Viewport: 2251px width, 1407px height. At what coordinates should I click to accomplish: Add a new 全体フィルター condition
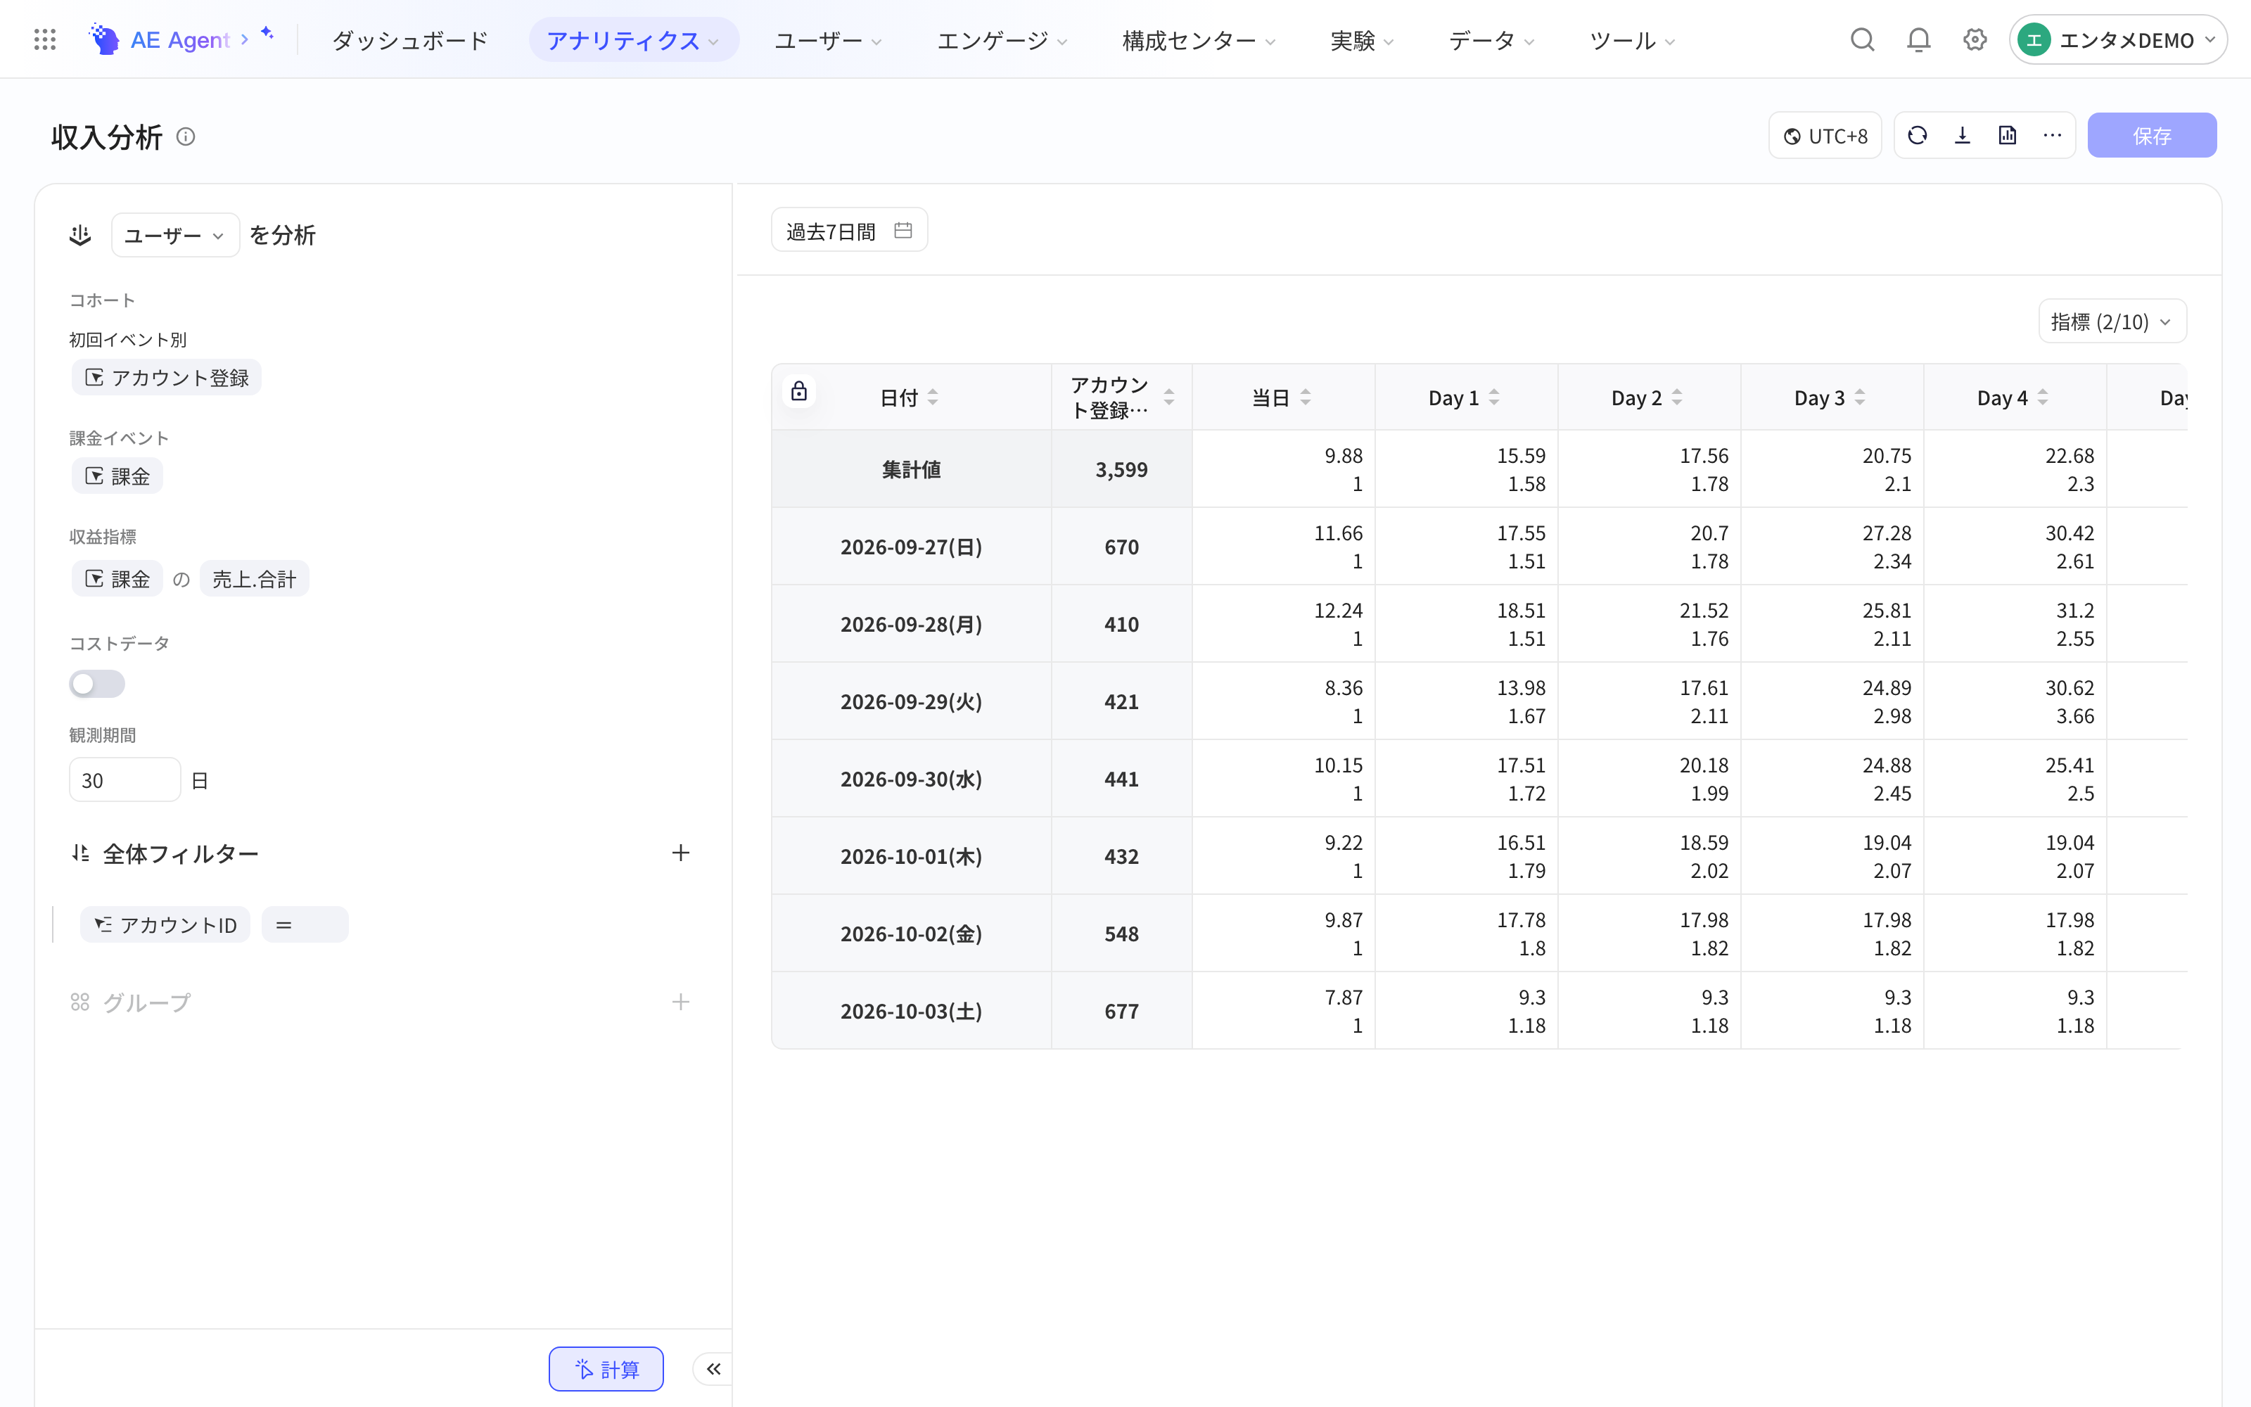click(x=681, y=853)
